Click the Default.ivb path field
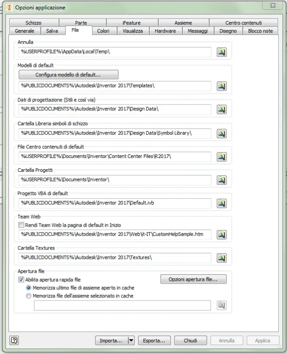 [x=115, y=203]
